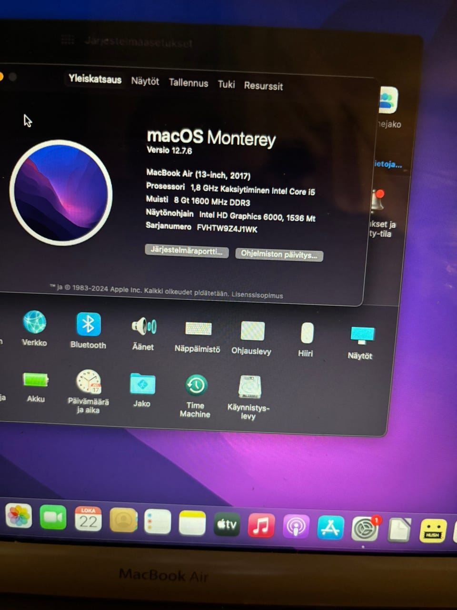Open the yellow Hush icon in the Dock
The height and width of the screenshot is (610, 457).
point(433,531)
